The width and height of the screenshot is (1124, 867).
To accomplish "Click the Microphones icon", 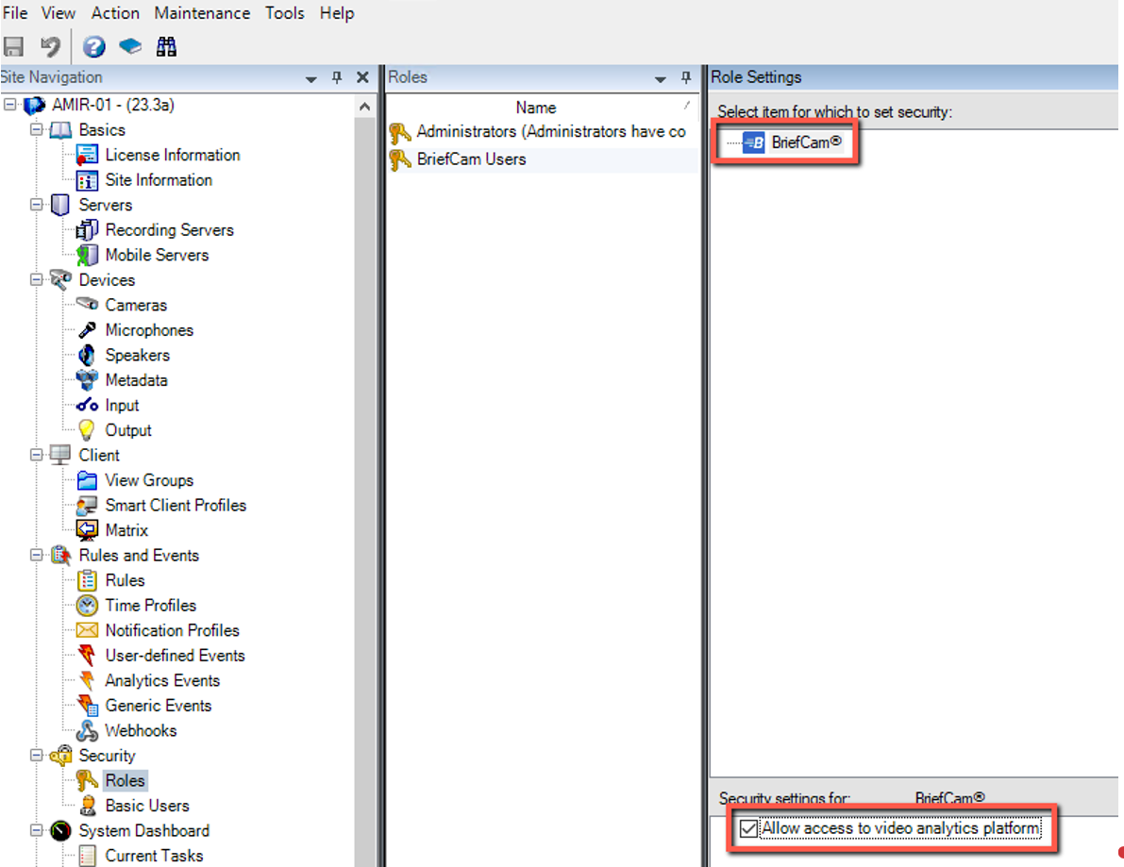I will click(87, 330).
